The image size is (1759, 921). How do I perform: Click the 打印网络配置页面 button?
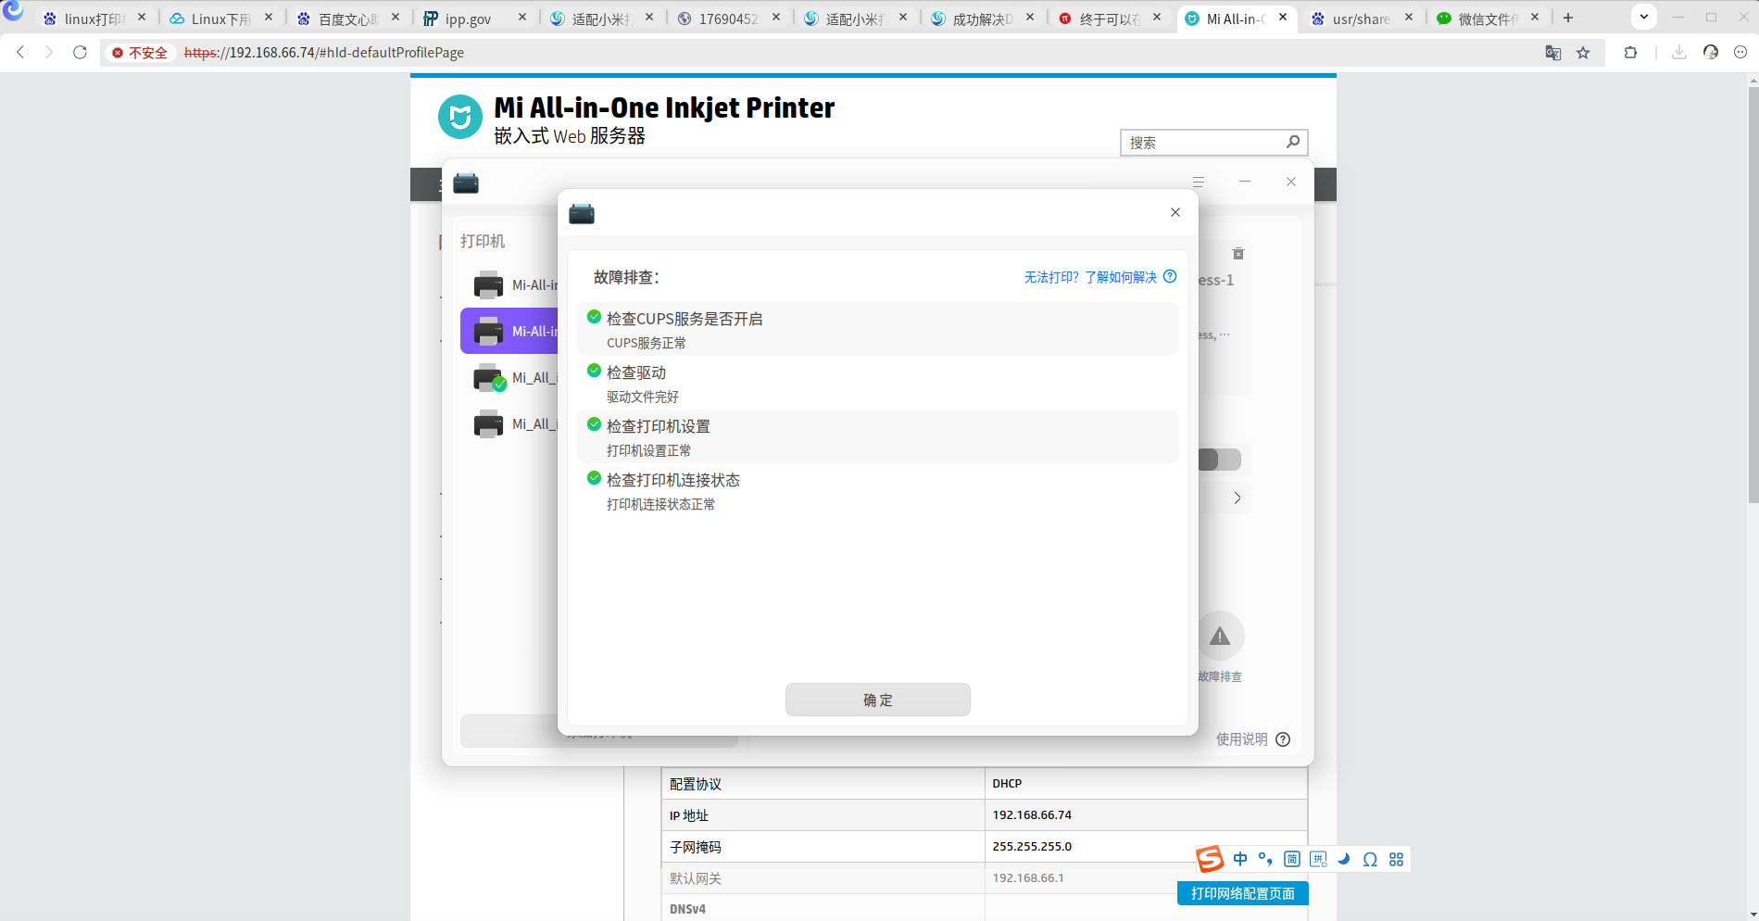(1243, 893)
